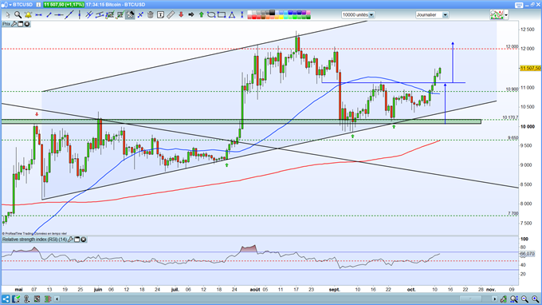Add a text annotation with T tool
The height and width of the screenshot is (305, 542).
click(x=160, y=15)
